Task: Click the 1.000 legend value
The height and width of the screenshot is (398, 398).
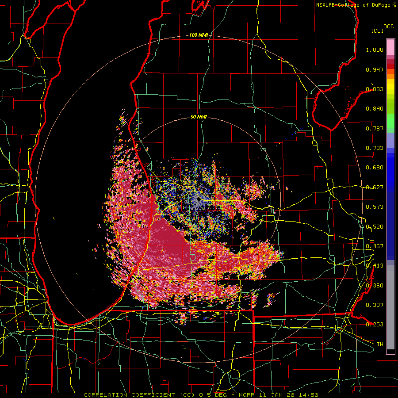Action: pyautogui.click(x=375, y=50)
